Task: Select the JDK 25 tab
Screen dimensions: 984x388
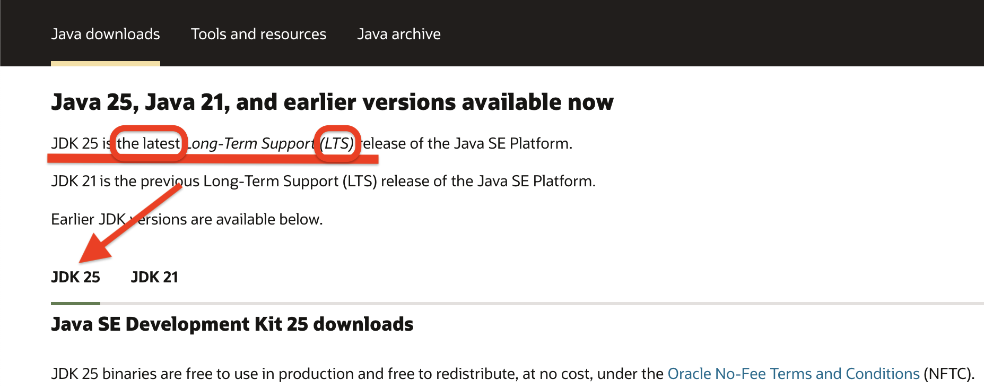Action: [x=75, y=277]
